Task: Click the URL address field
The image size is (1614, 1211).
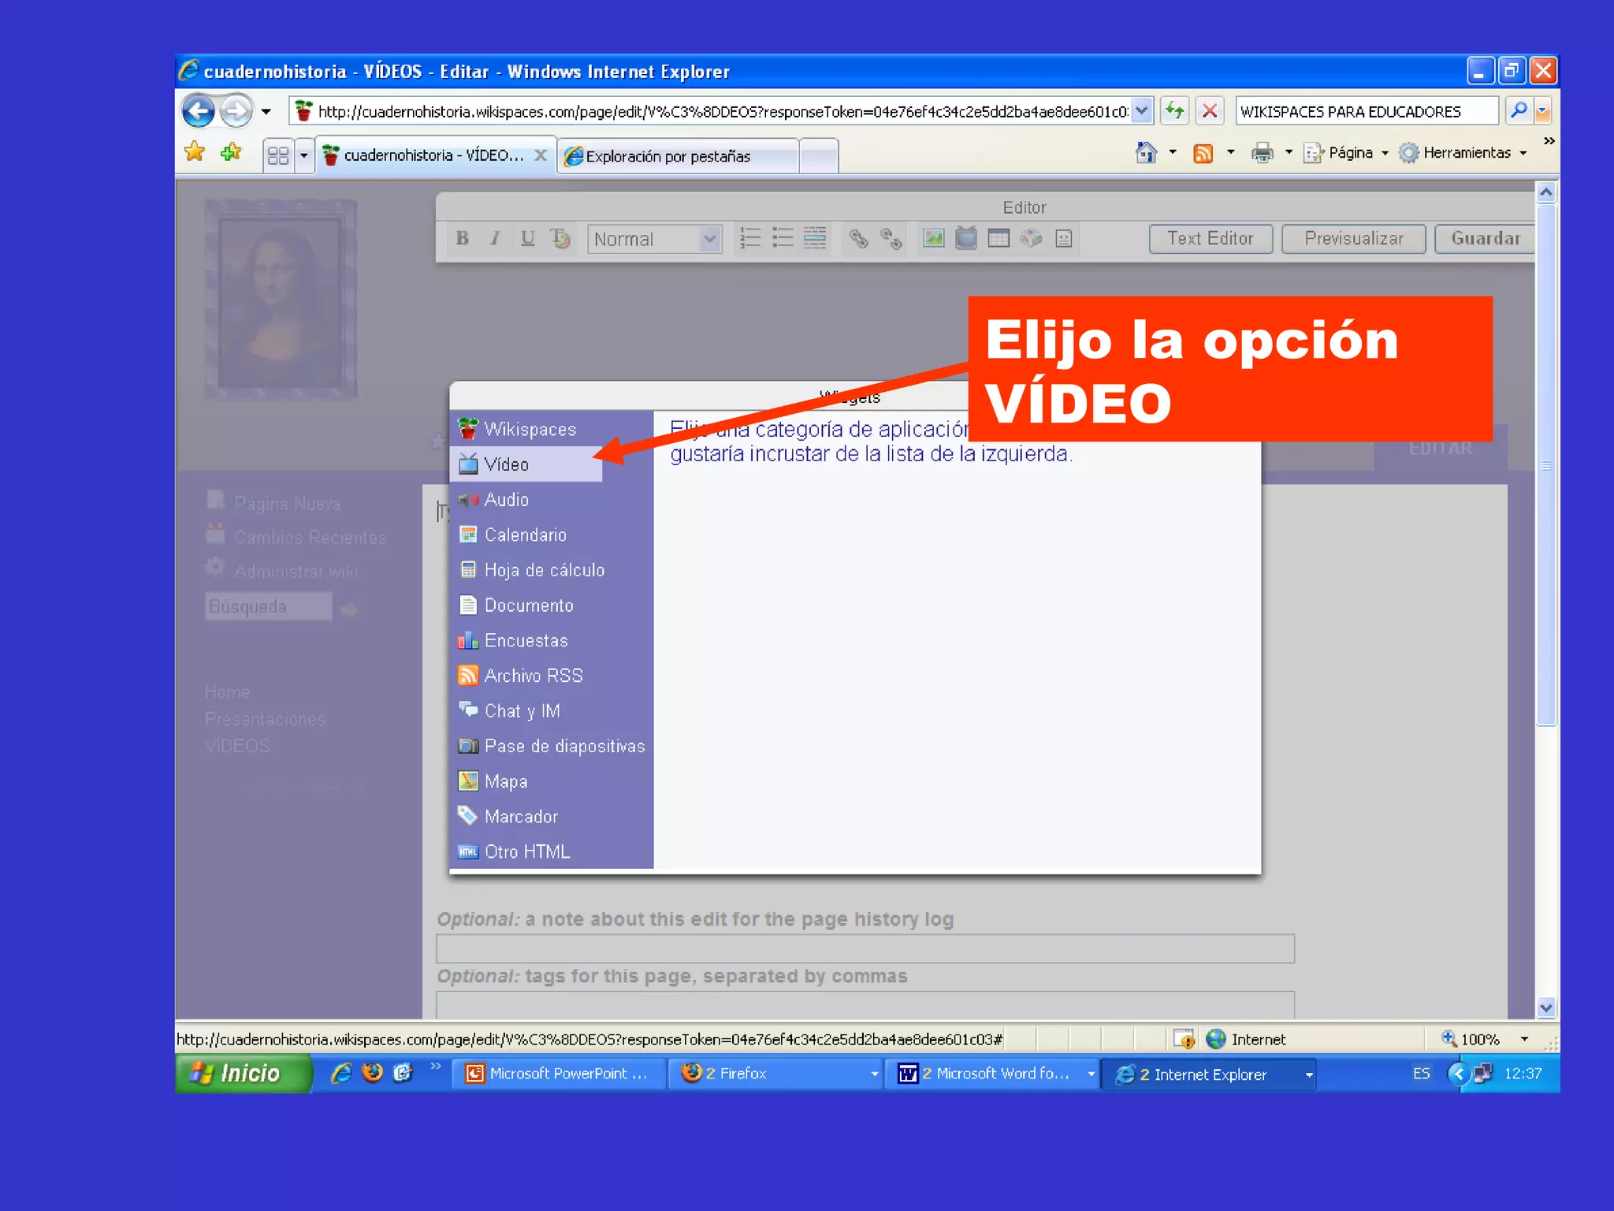Action: [x=721, y=111]
